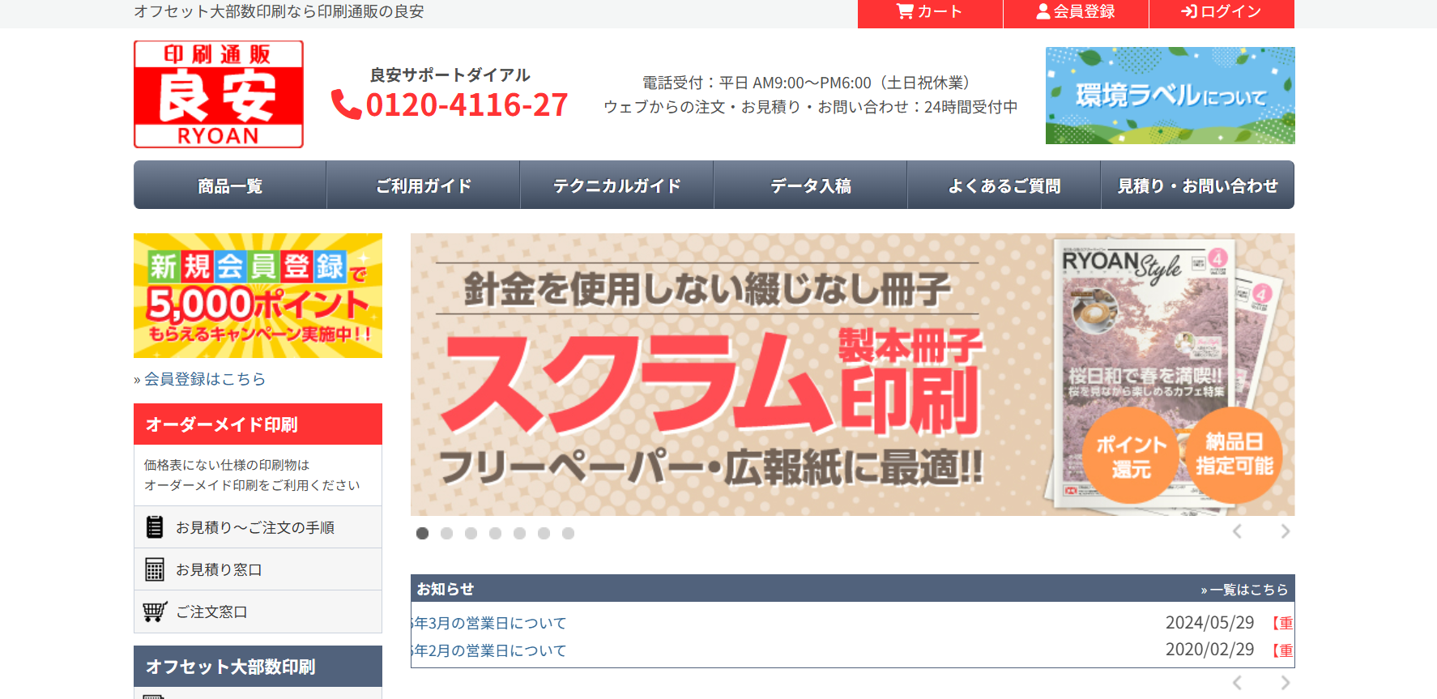Open the 見積り・お問い合わせ menu
Image resolution: width=1437 pixels, height=699 pixels.
tap(1198, 185)
